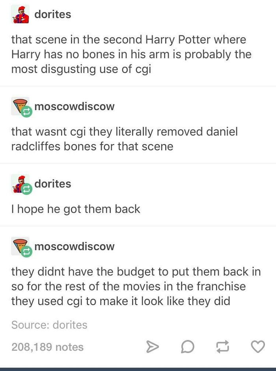276x371 pixels.
Task: Click green reblog badge on last moscowdiscow avatar
Action: pos(26,252)
